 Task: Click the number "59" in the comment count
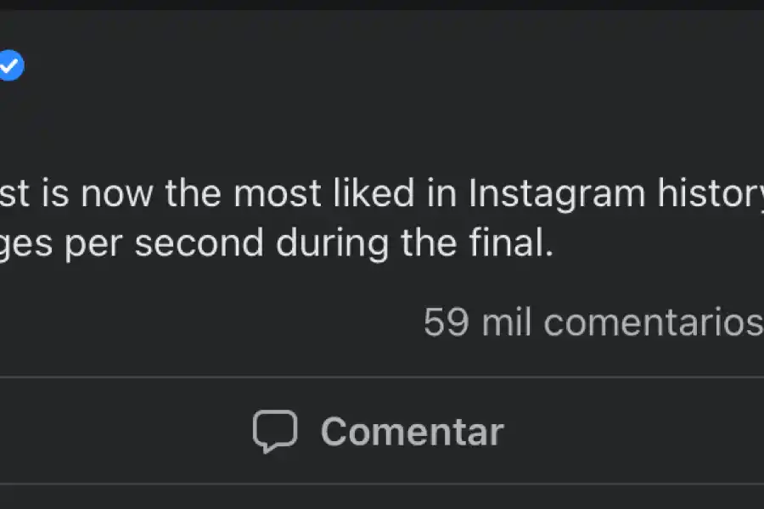tap(447, 323)
